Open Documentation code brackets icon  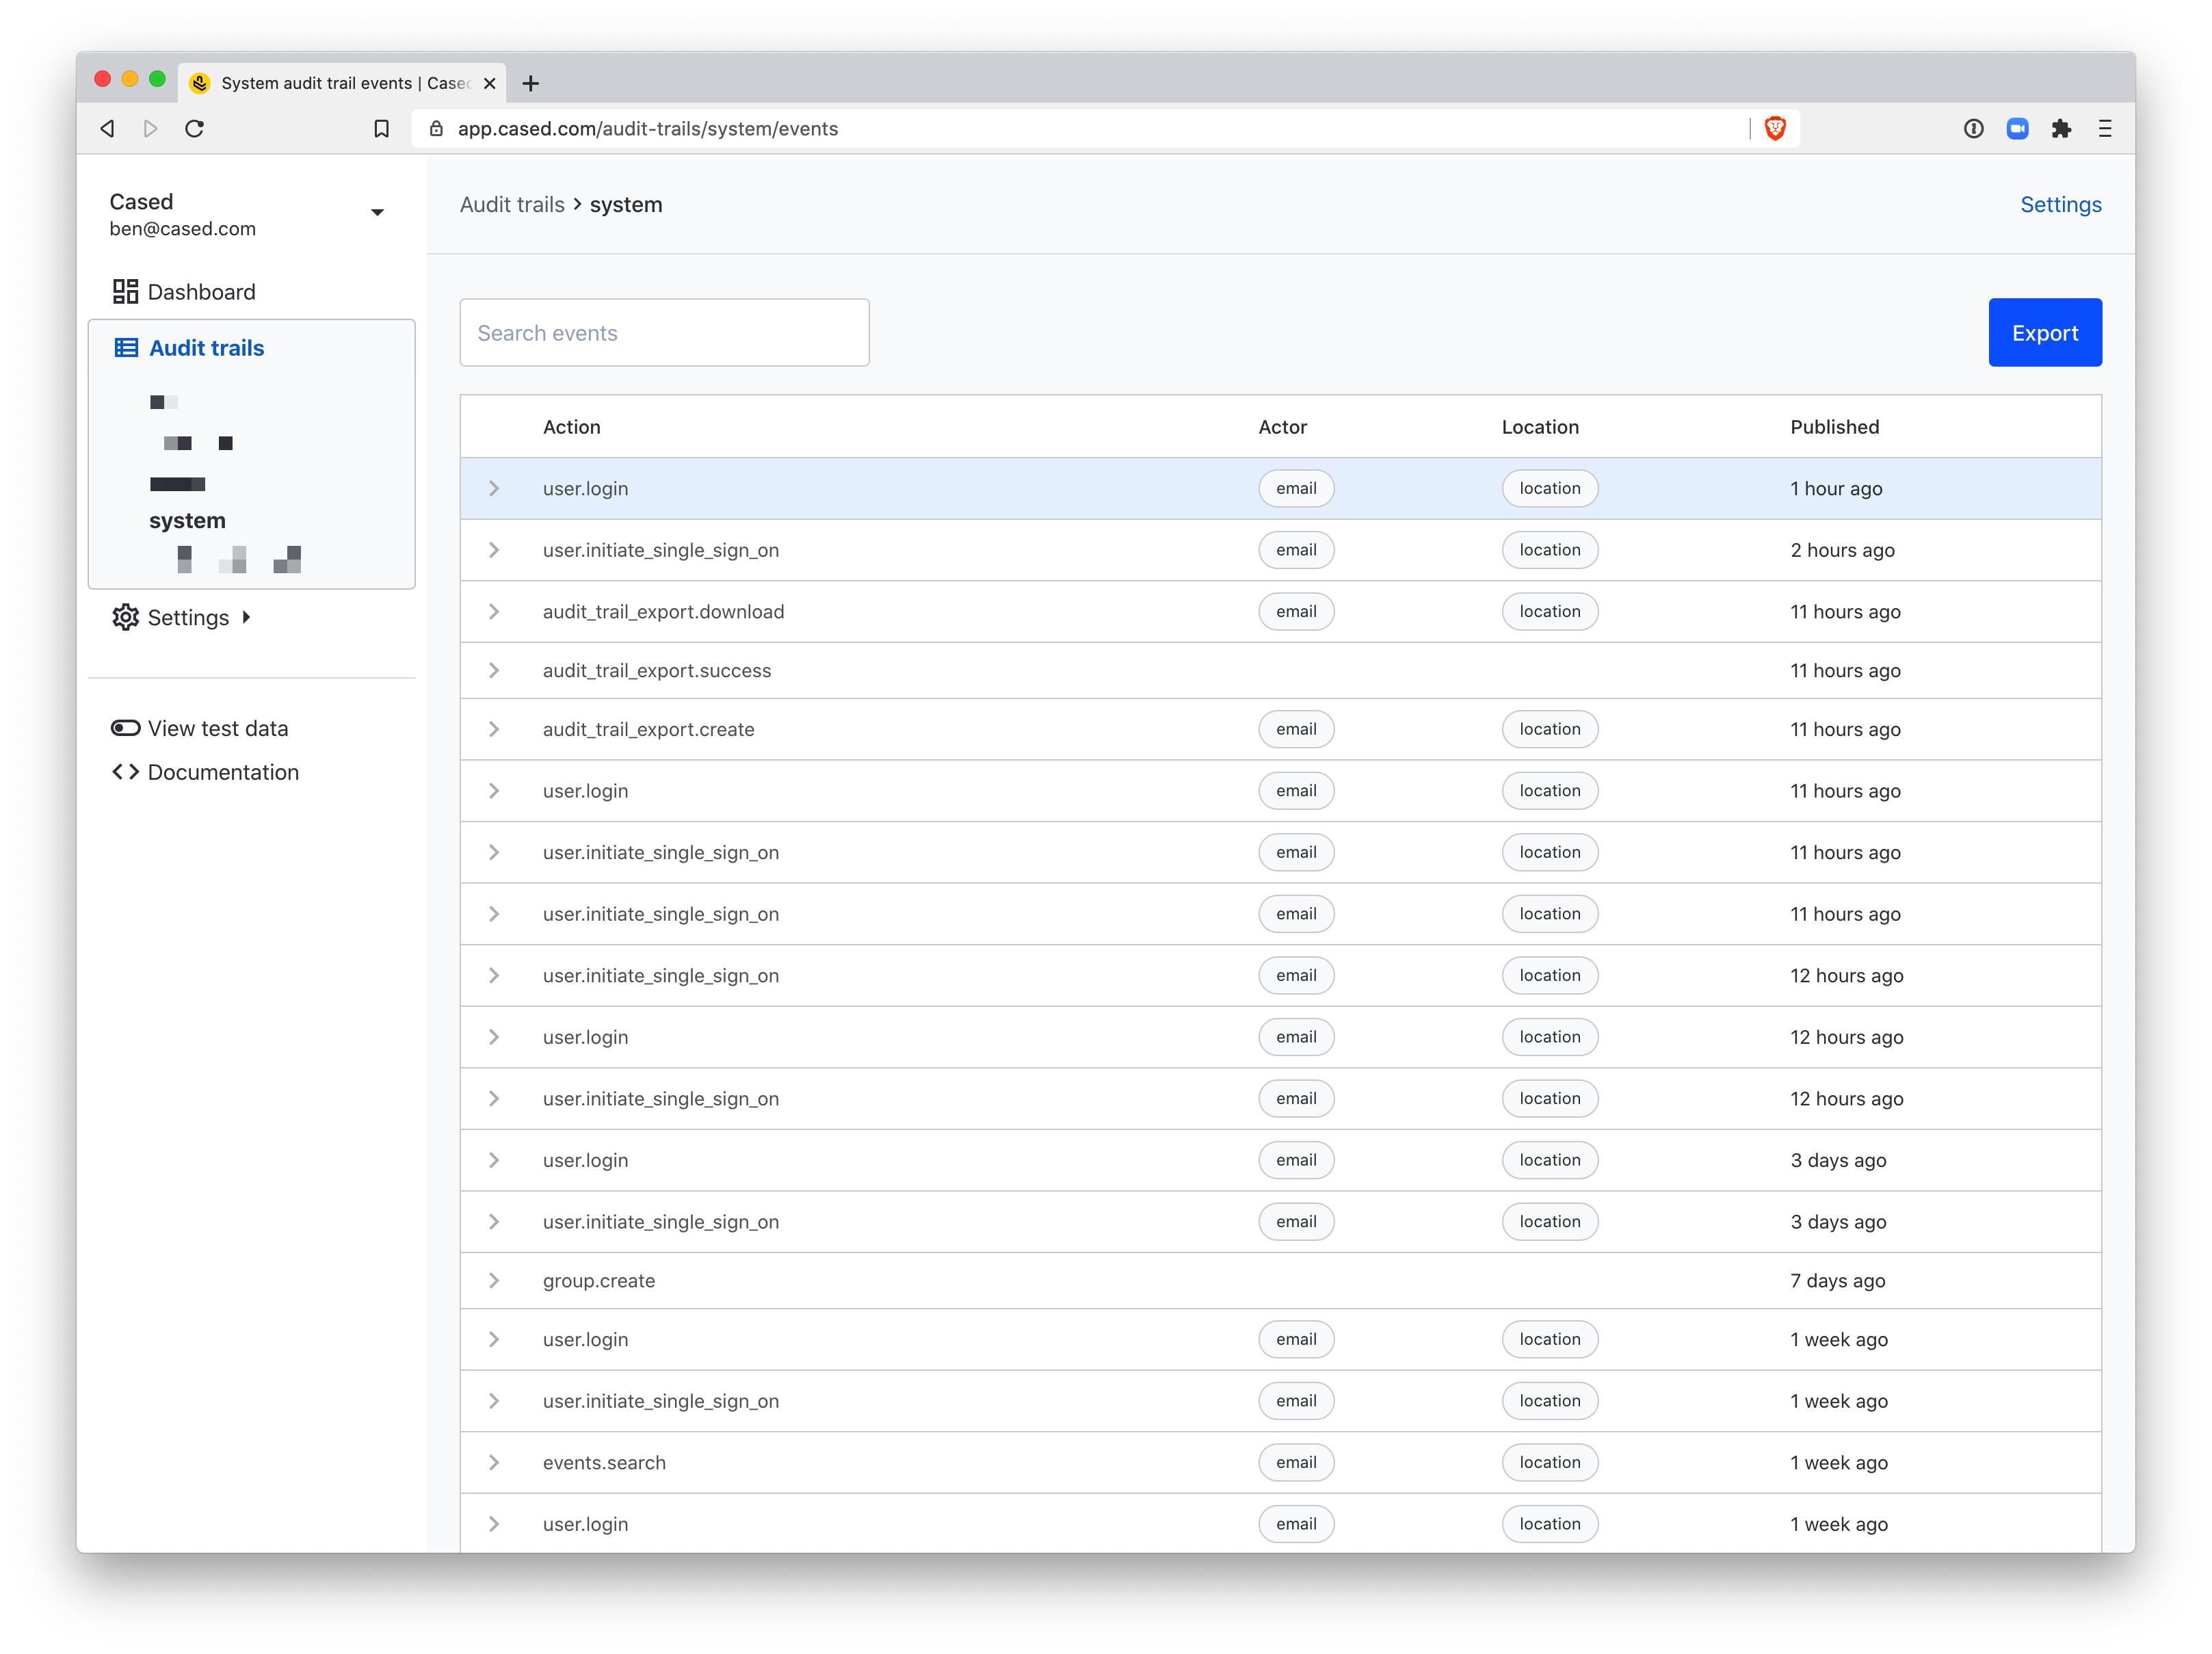coord(125,772)
